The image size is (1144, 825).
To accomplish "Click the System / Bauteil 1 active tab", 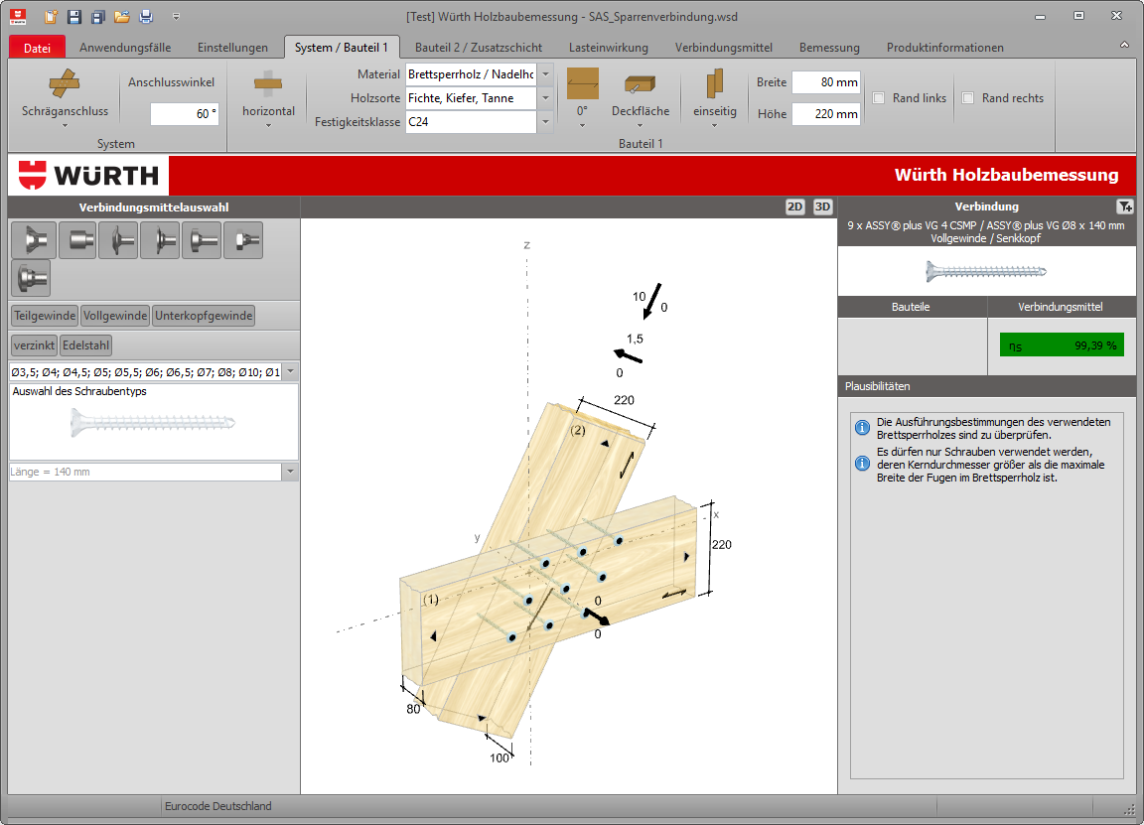I will [342, 48].
